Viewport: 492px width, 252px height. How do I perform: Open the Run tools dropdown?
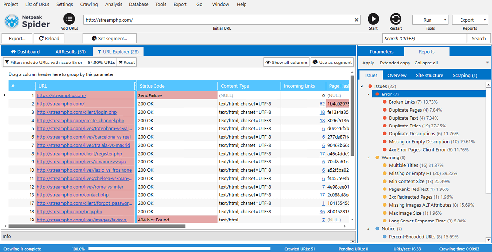tap(430, 20)
